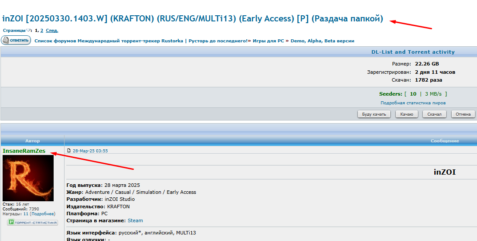This screenshot has height=241, width=477.
Task: Click the DL-List and Torrent activity header
Action: click(413, 52)
